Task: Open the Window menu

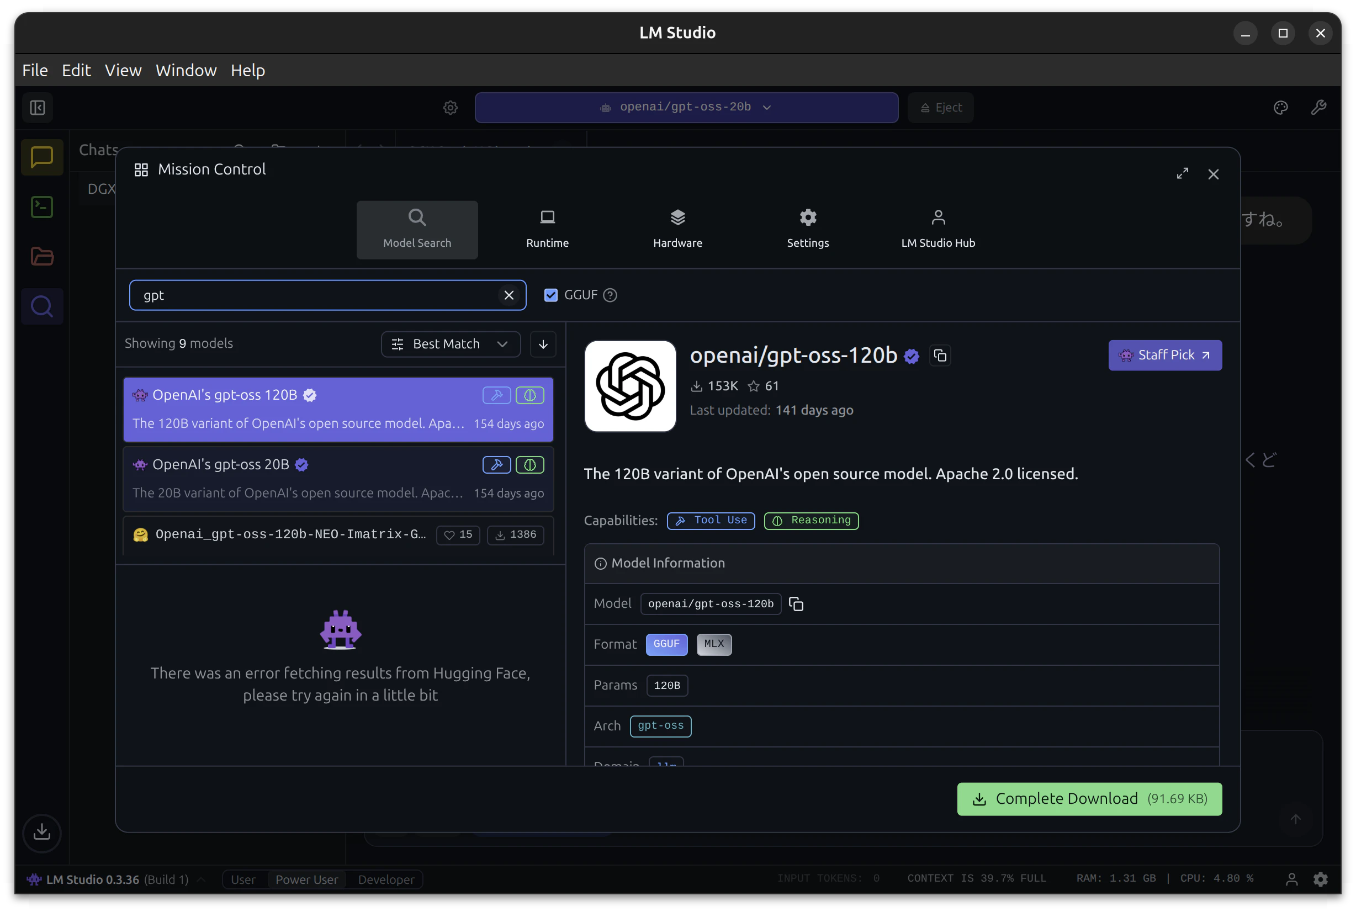Action: click(x=186, y=70)
